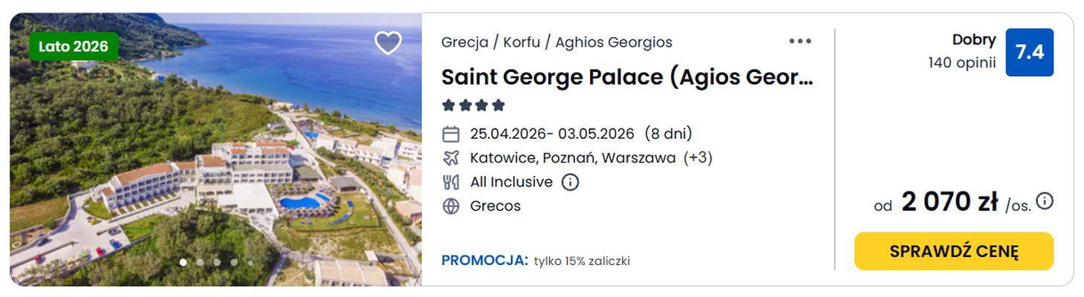Click the 7.4 rating badge
This screenshot has width=1084, height=297.
[x=1029, y=52]
